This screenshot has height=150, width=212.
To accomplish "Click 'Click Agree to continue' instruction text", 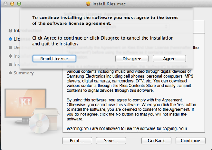I will [103, 41].
